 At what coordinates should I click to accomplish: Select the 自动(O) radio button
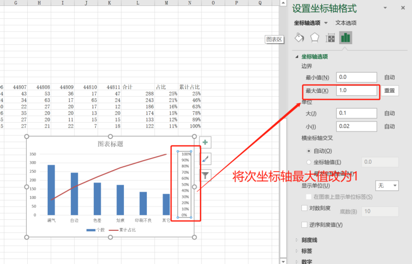tap(309, 151)
